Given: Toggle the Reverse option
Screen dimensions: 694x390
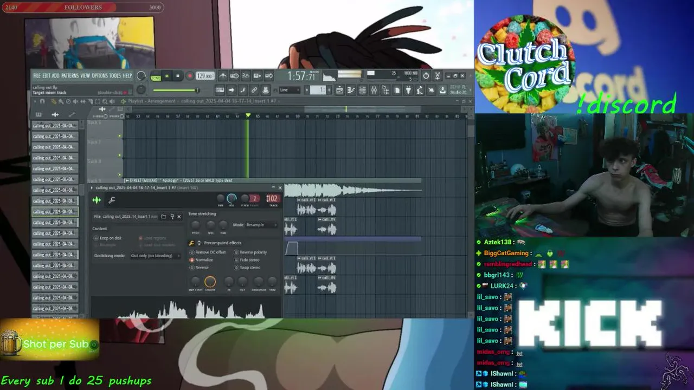Looking at the screenshot, I should tap(199, 268).
